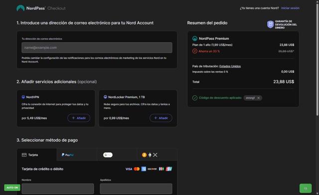Select the cryptocurrency payment tab
Image resolution: width=319 pixels, height=195 pixels.
[157, 155]
